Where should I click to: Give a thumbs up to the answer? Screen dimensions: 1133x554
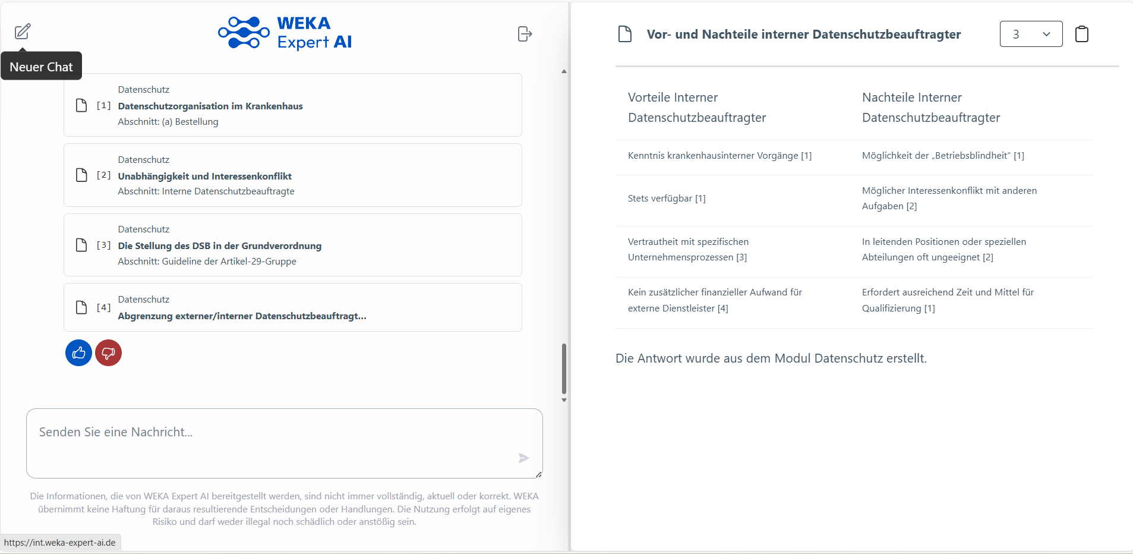78,353
